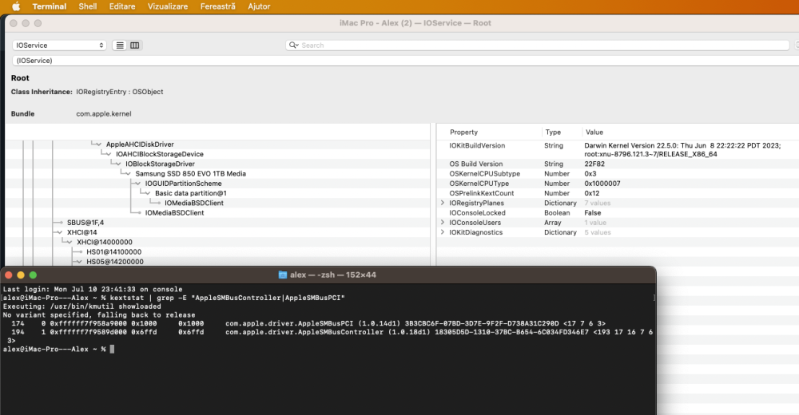Open the Shell menu

pyautogui.click(x=88, y=6)
